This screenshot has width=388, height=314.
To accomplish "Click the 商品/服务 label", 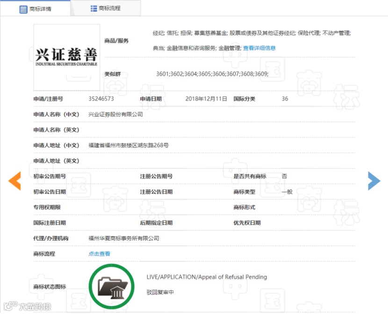I will 116,41.
